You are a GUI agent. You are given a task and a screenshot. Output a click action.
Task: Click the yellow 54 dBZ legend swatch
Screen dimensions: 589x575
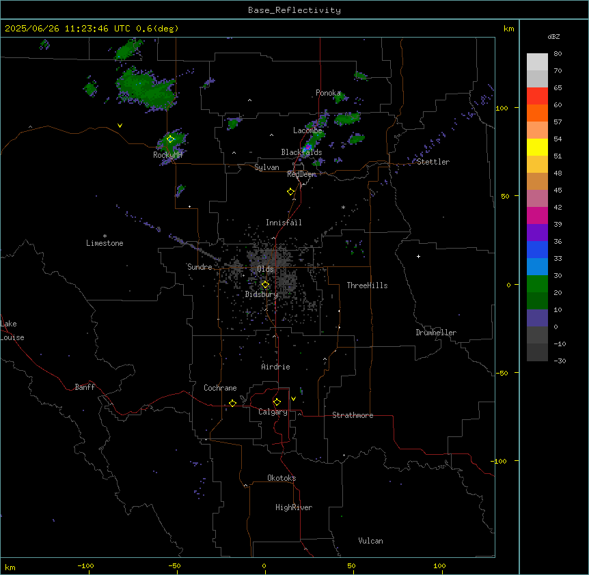[x=537, y=147]
